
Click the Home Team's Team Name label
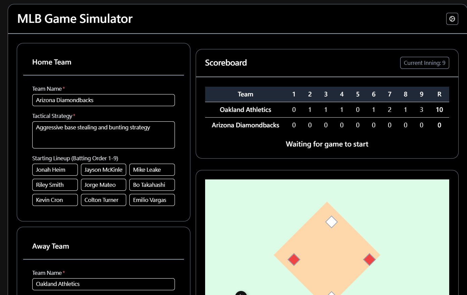point(47,89)
